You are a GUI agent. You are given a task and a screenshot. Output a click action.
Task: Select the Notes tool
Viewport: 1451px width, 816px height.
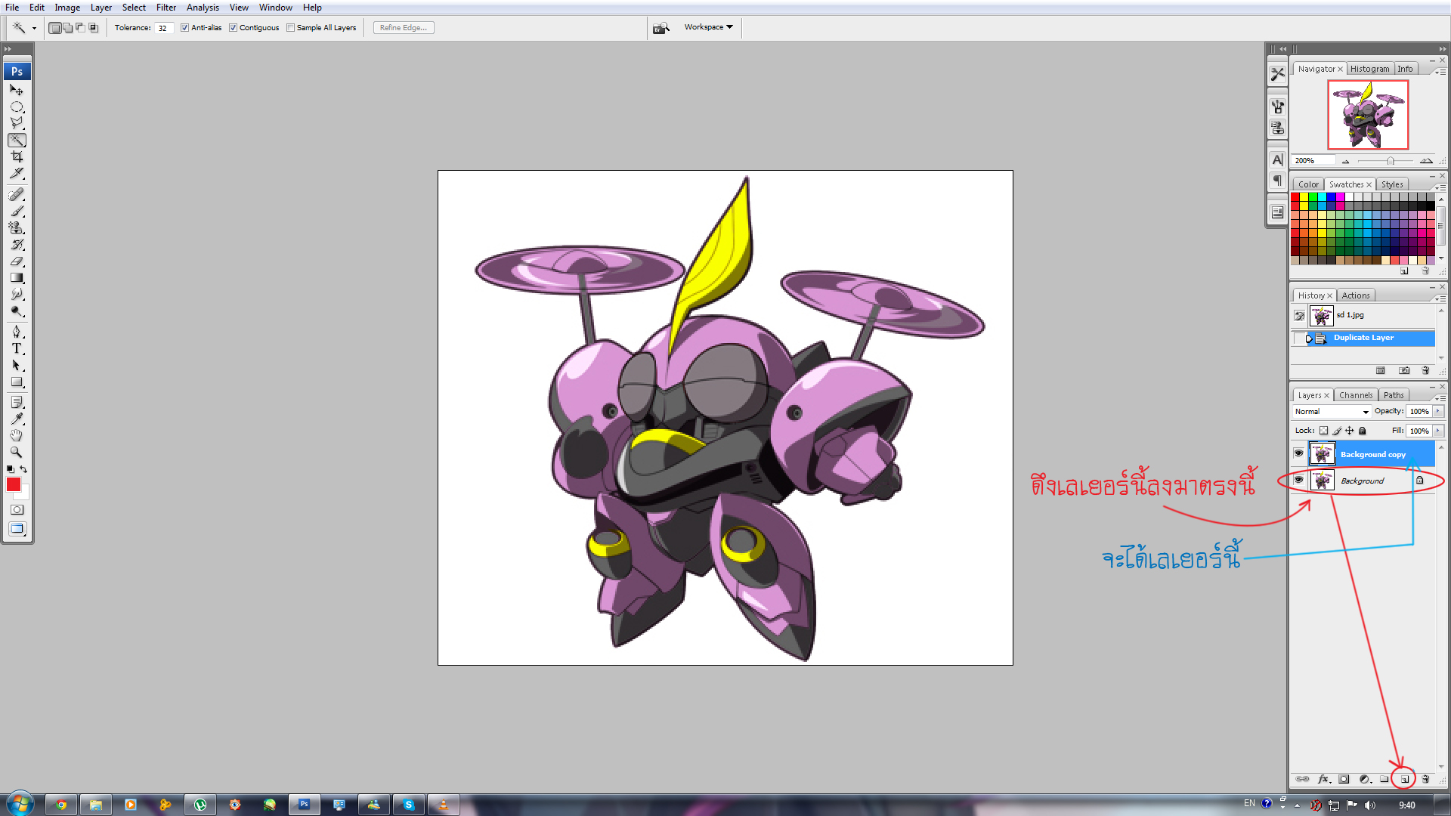pos(17,402)
